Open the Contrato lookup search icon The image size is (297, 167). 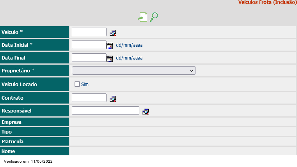pyautogui.click(x=113, y=99)
